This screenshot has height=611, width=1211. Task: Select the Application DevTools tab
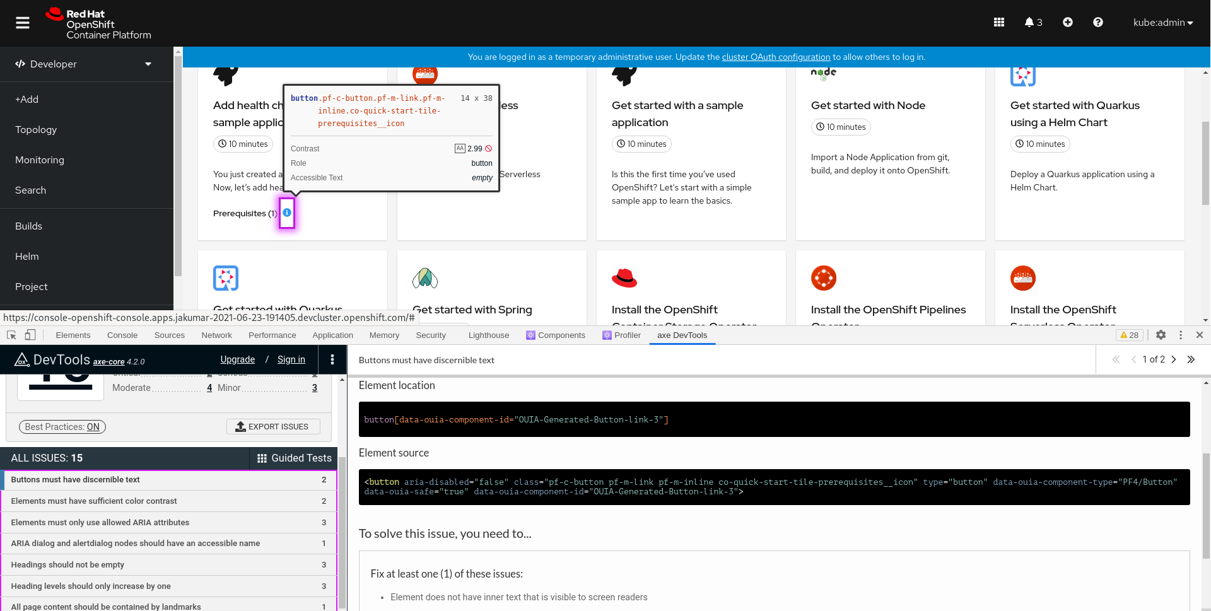point(333,335)
